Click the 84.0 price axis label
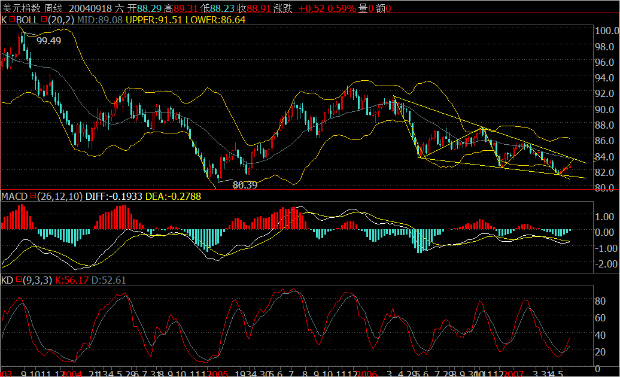 (604, 157)
